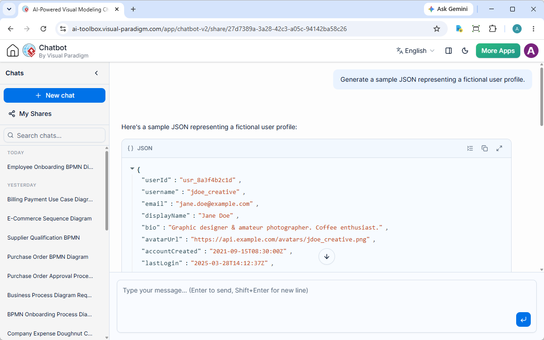This screenshot has width=544, height=340.
Task: Select the AI-Powered Visual Modeling tab
Action: click(x=71, y=10)
